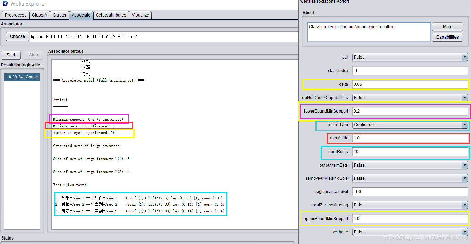Click the 'Best rules found:' heading
The height and width of the screenshot is (244, 471).
[71, 185]
